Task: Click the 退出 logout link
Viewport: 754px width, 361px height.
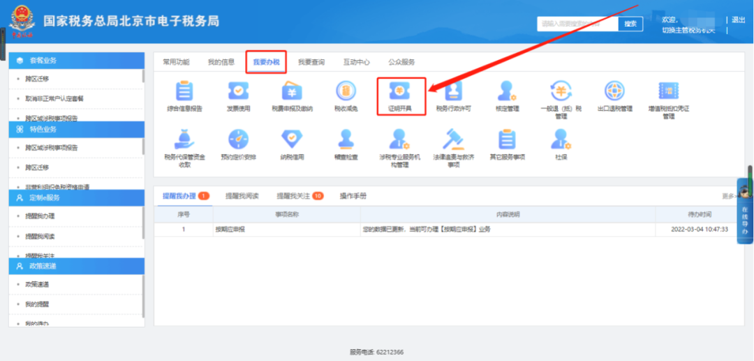Action: pos(738,20)
